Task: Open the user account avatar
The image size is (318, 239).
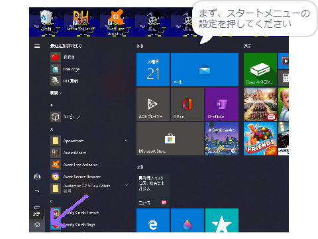Action: 37,177
